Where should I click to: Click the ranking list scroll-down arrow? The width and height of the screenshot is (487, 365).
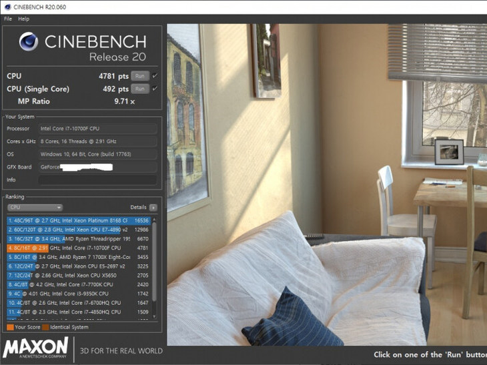pos(154,316)
